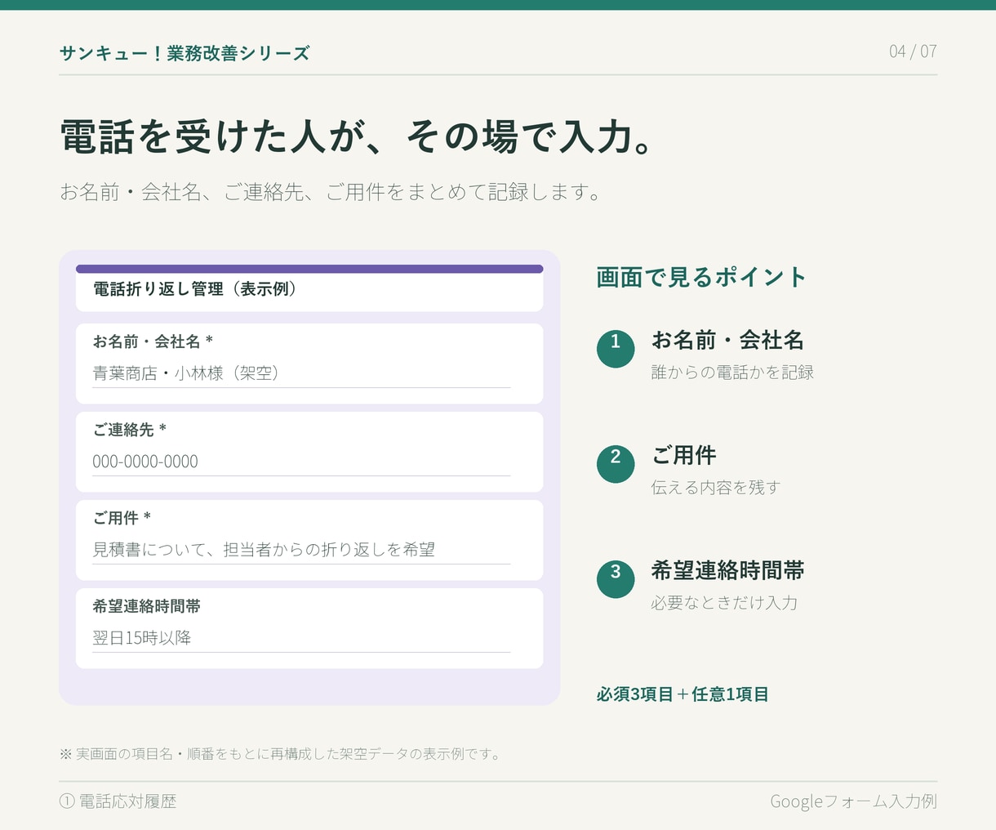Click the footer text Googleフォーム入力例
The width and height of the screenshot is (996, 830).
click(x=853, y=801)
